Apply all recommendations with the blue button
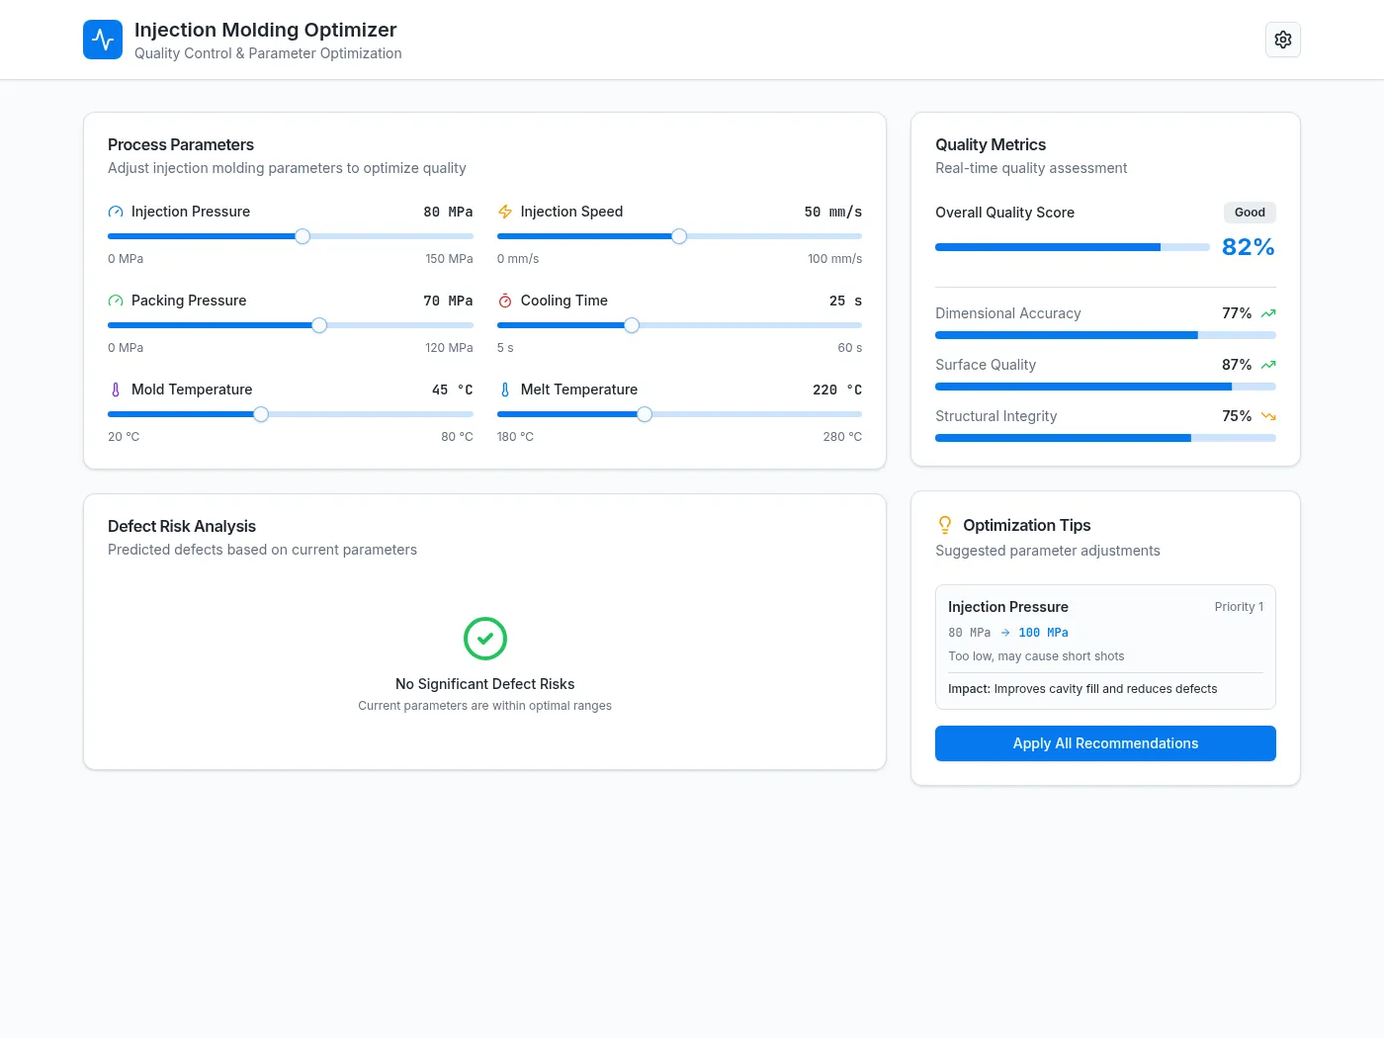The width and height of the screenshot is (1384, 1038). (1105, 743)
